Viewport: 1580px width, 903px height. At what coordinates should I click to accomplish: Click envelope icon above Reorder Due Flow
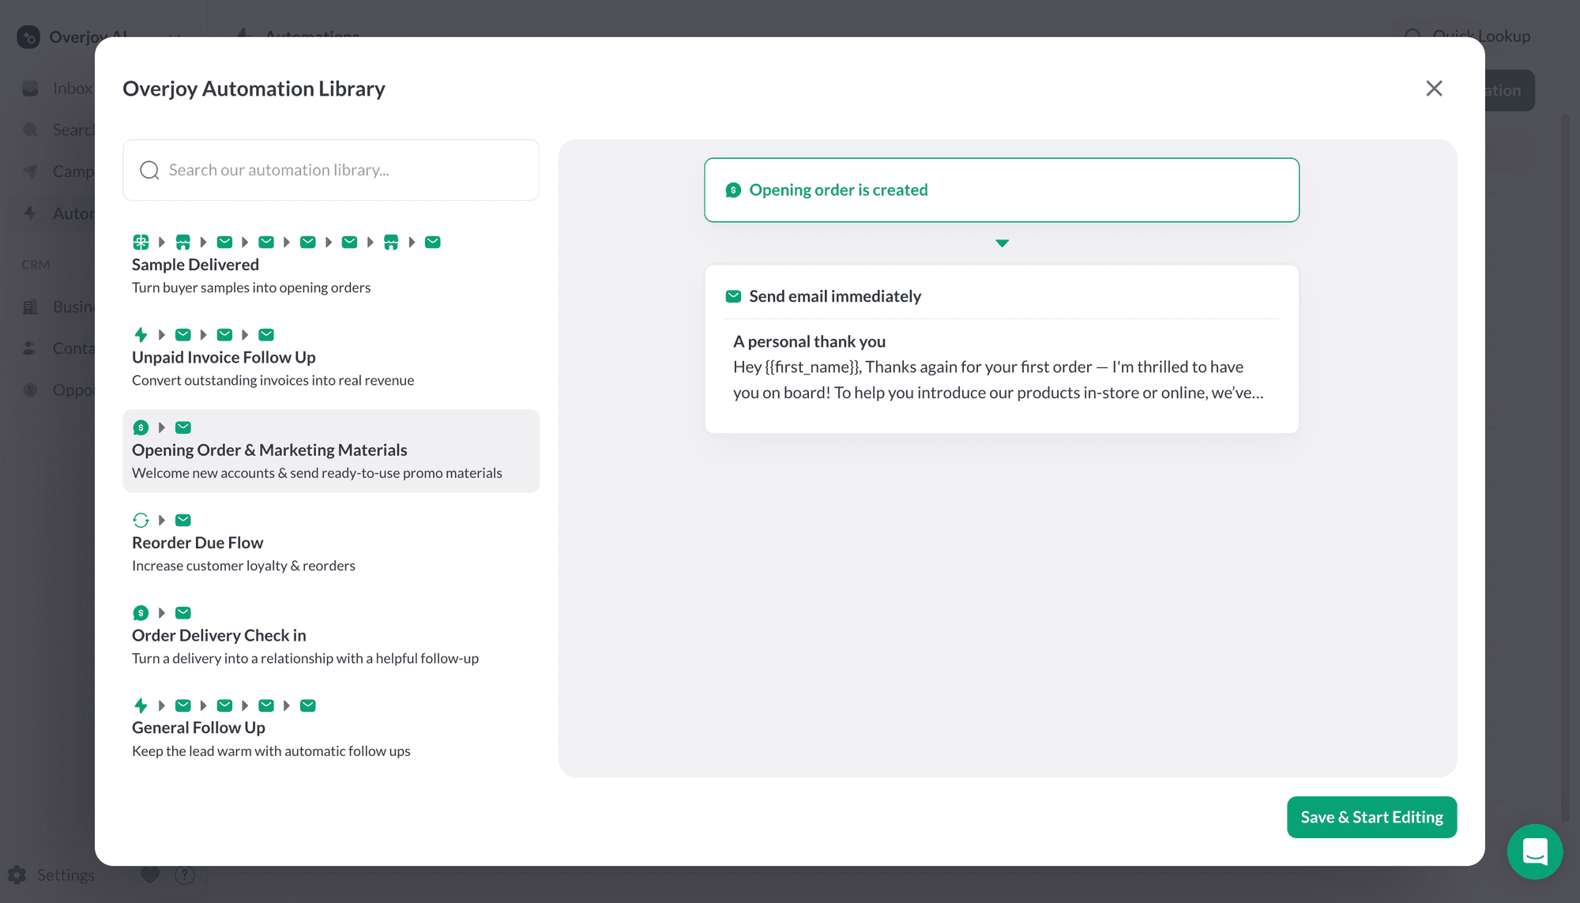pyautogui.click(x=182, y=520)
